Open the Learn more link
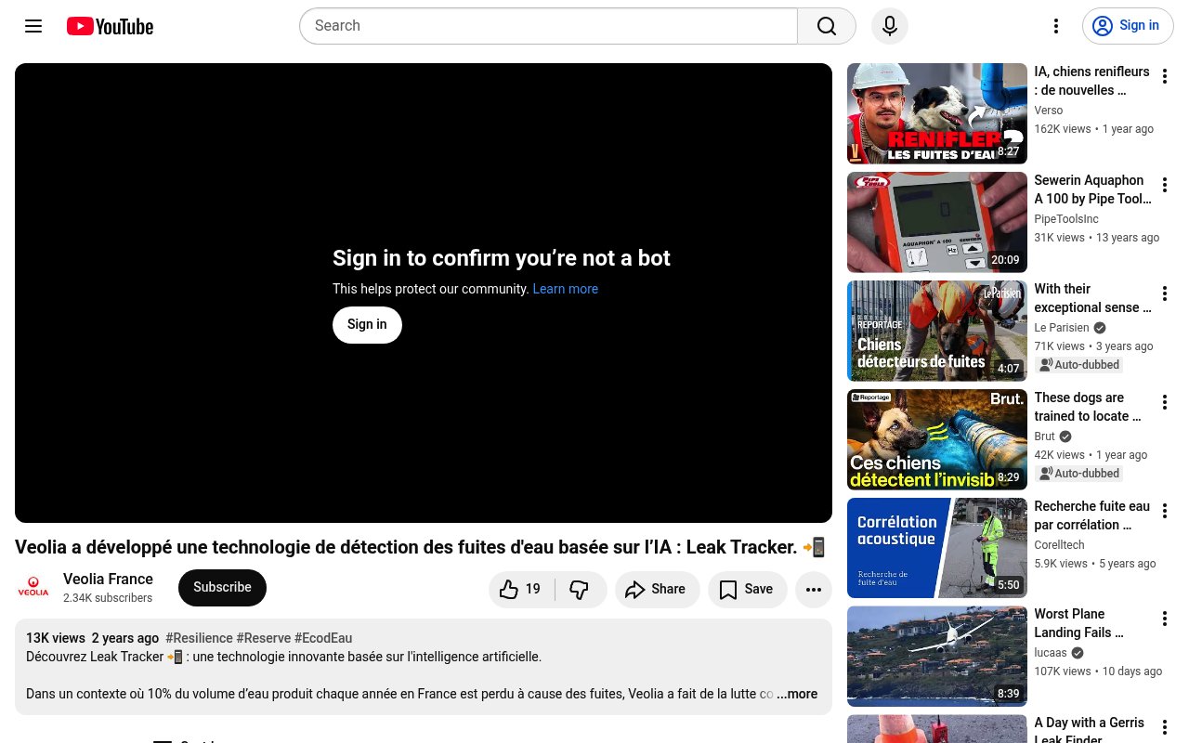The image size is (1189, 743). click(565, 289)
